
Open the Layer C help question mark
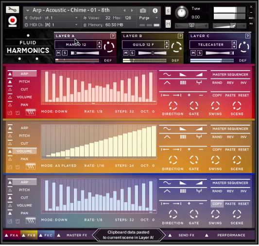(247, 36)
